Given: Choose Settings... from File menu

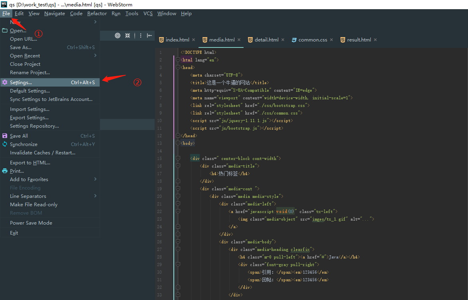Looking at the screenshot, I should 50,82.
